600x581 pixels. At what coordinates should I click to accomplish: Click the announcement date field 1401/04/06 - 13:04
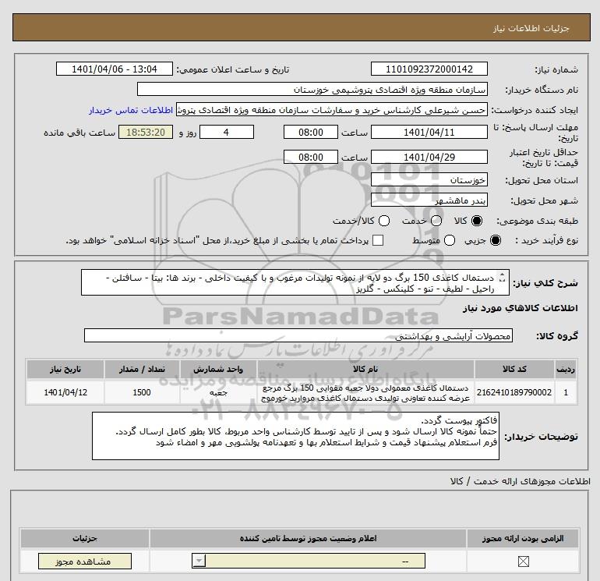(x=115, y=69)
